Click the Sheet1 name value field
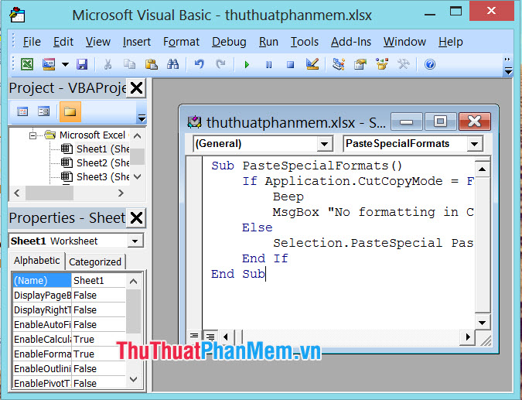This screenshot has height=400, width=522. [98, 280]
